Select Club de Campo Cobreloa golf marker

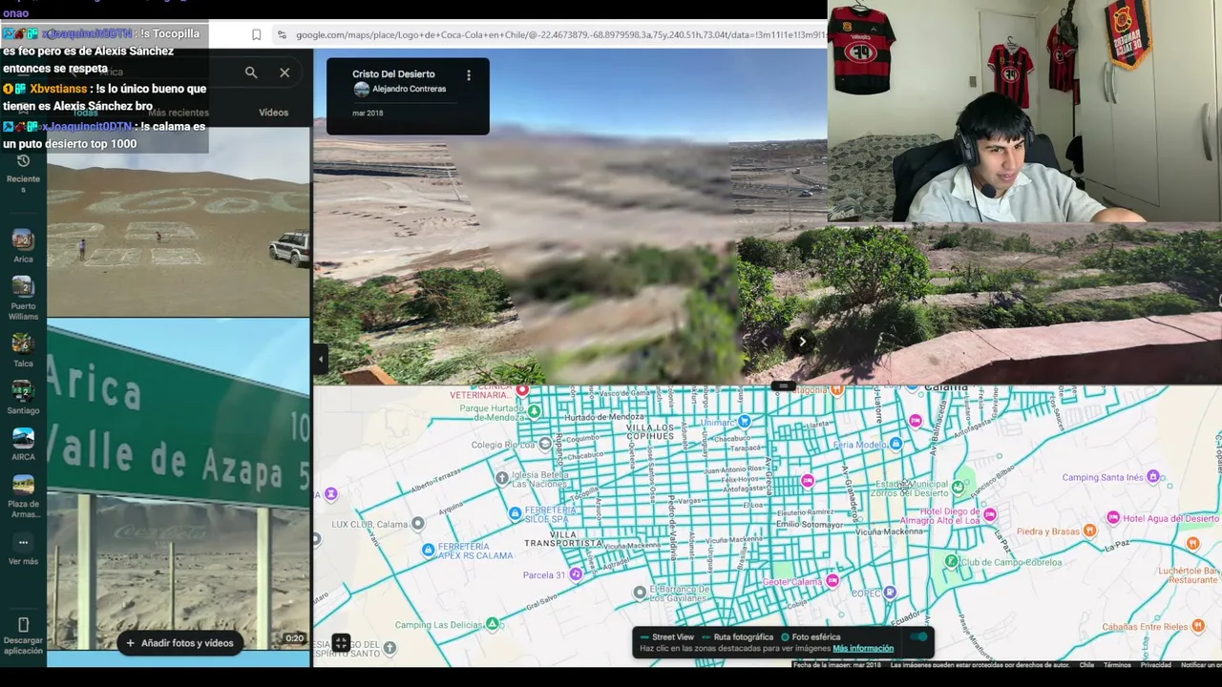click(x=951, y=561)
